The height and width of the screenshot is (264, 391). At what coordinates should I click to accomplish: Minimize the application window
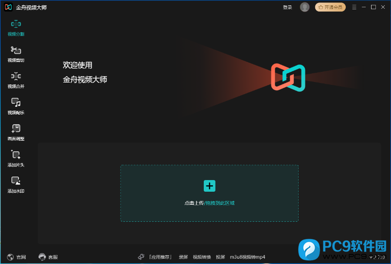pos(364,7)
